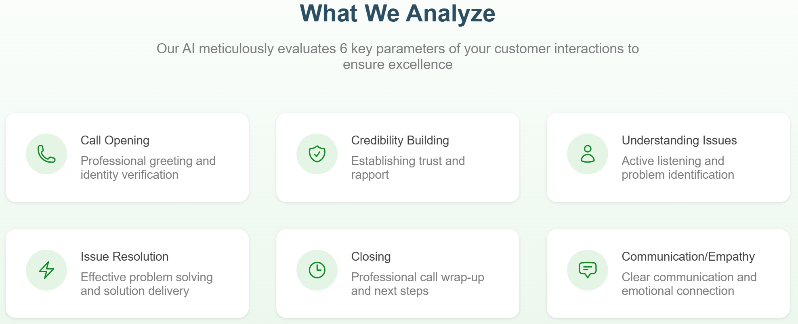The width and height of the screenshot is (798, 324).
Task: Click "Professional greeting and identity verification" text
Action: (148, 168)
